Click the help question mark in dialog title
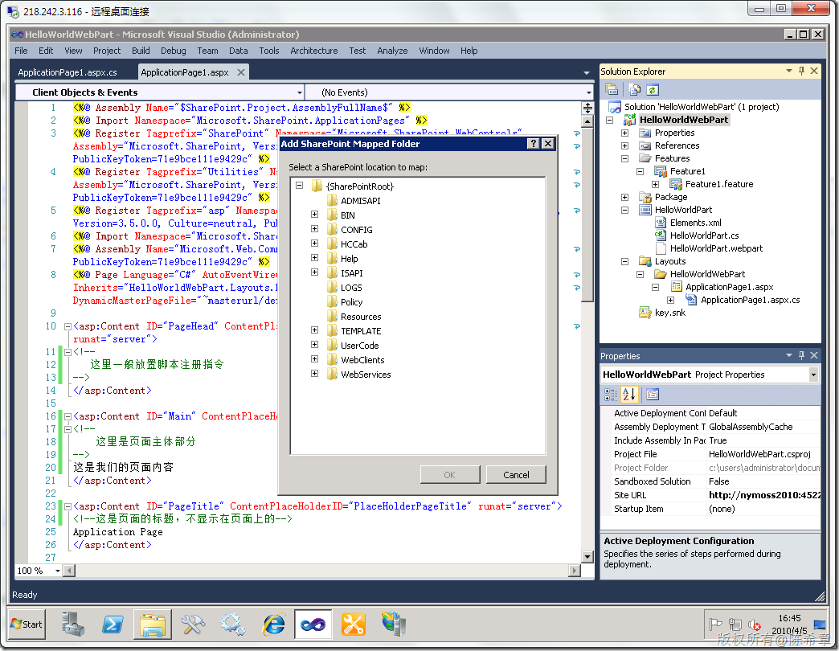The height and width of the screenshot is (651, 839). tap(533, 143)
